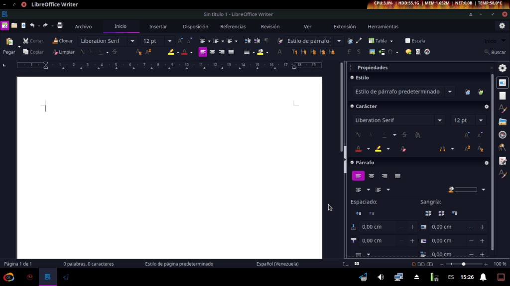Click the Pegar clipboard icon
The height and width of the screenshot is (286, 510).
click(9, 42)
